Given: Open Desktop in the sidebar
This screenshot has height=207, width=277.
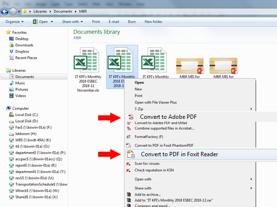Looking at the screenshot, I should (x=19, y=39).
